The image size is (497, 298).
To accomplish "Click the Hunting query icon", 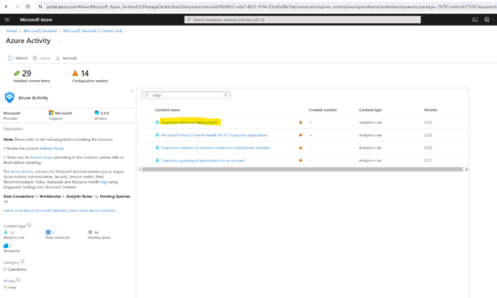I will [x=90, y=232].
